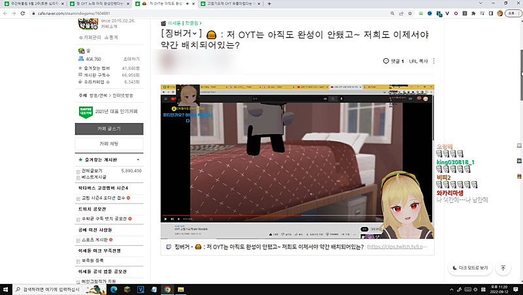
Task: Click the page vertical scrollbar thumb
Action: pos(521,75)
